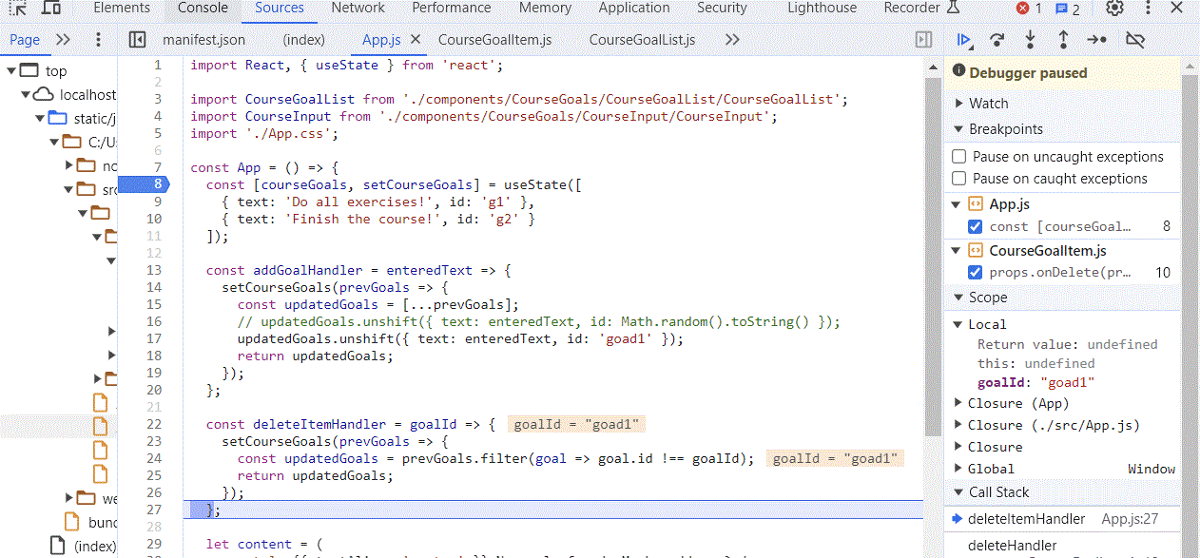
Task: Open DevTools settings gear
Action: [x=1114, y=9]
